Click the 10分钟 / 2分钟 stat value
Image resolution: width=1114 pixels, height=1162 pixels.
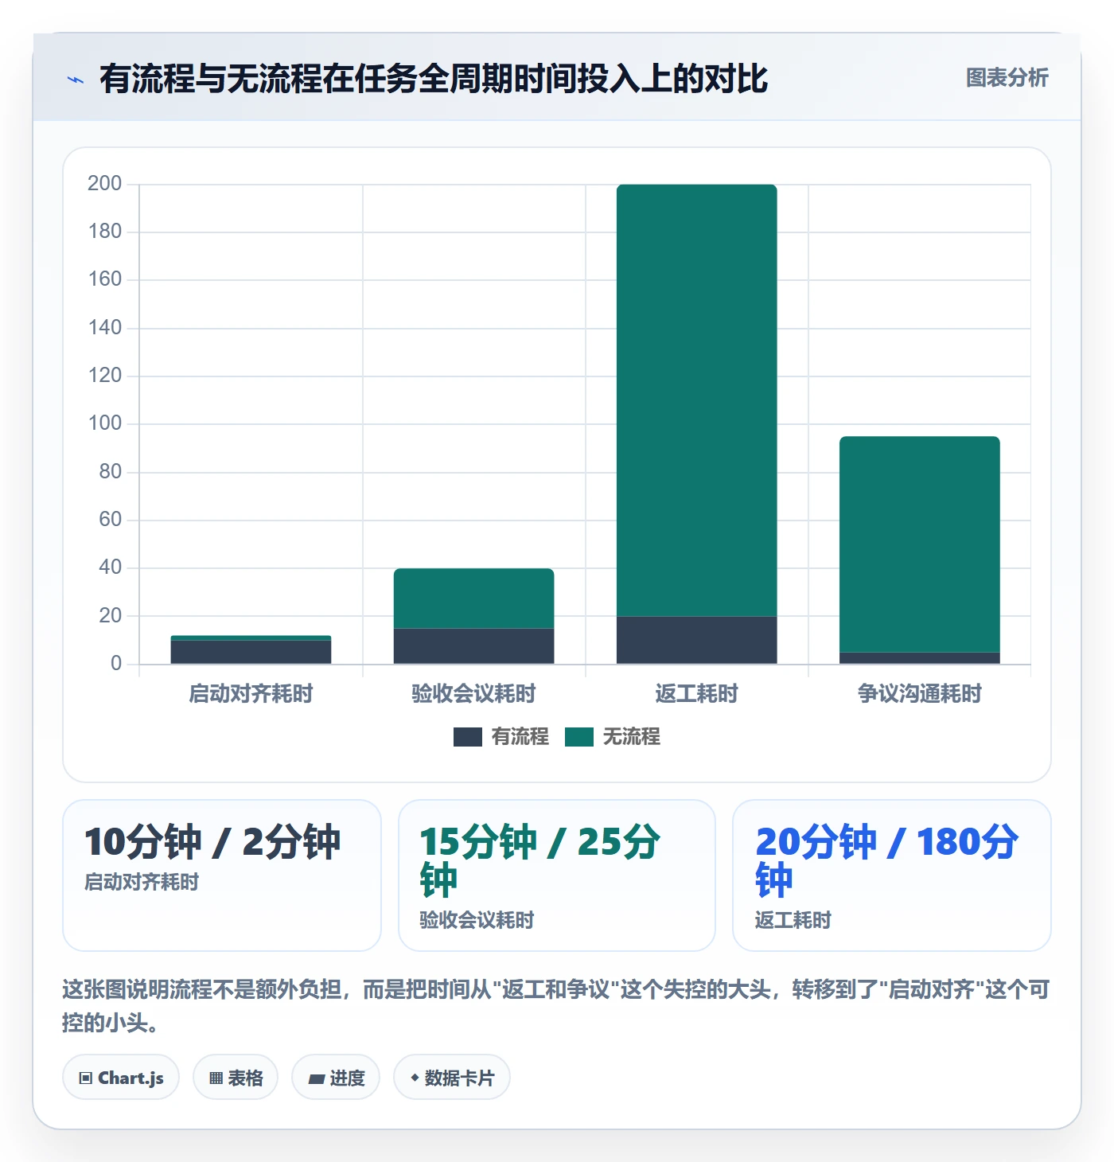212,842
